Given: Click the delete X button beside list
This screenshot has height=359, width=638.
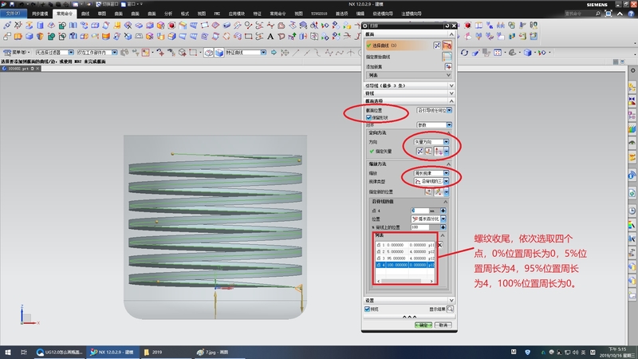Looking at the screenshot, I should [x=440, y=245].
